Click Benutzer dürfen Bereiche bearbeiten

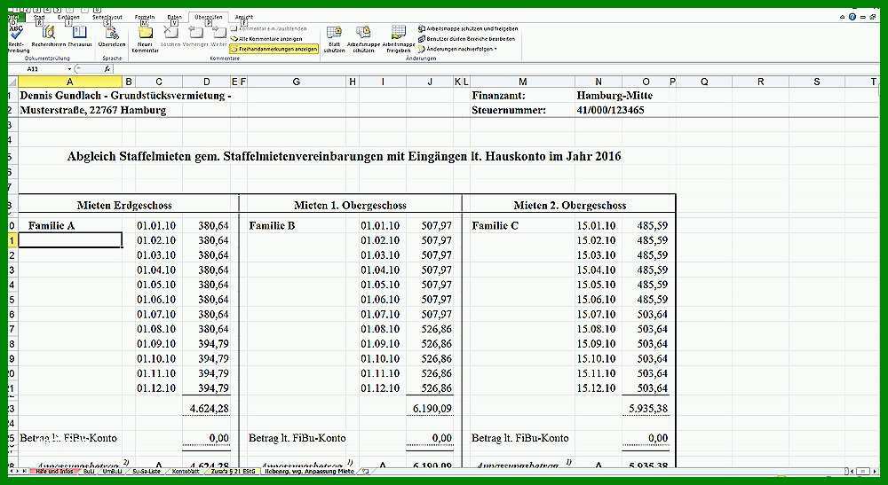coord(467,39)
